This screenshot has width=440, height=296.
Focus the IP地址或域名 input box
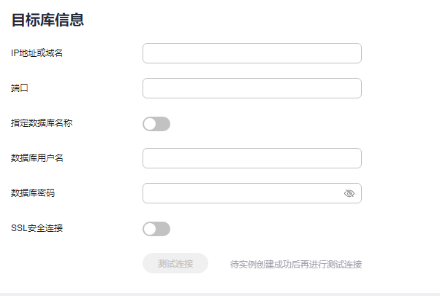252,53
